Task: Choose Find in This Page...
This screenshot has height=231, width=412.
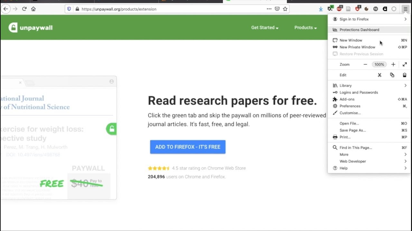Action: pyautogui.click(x=369, y=148)
